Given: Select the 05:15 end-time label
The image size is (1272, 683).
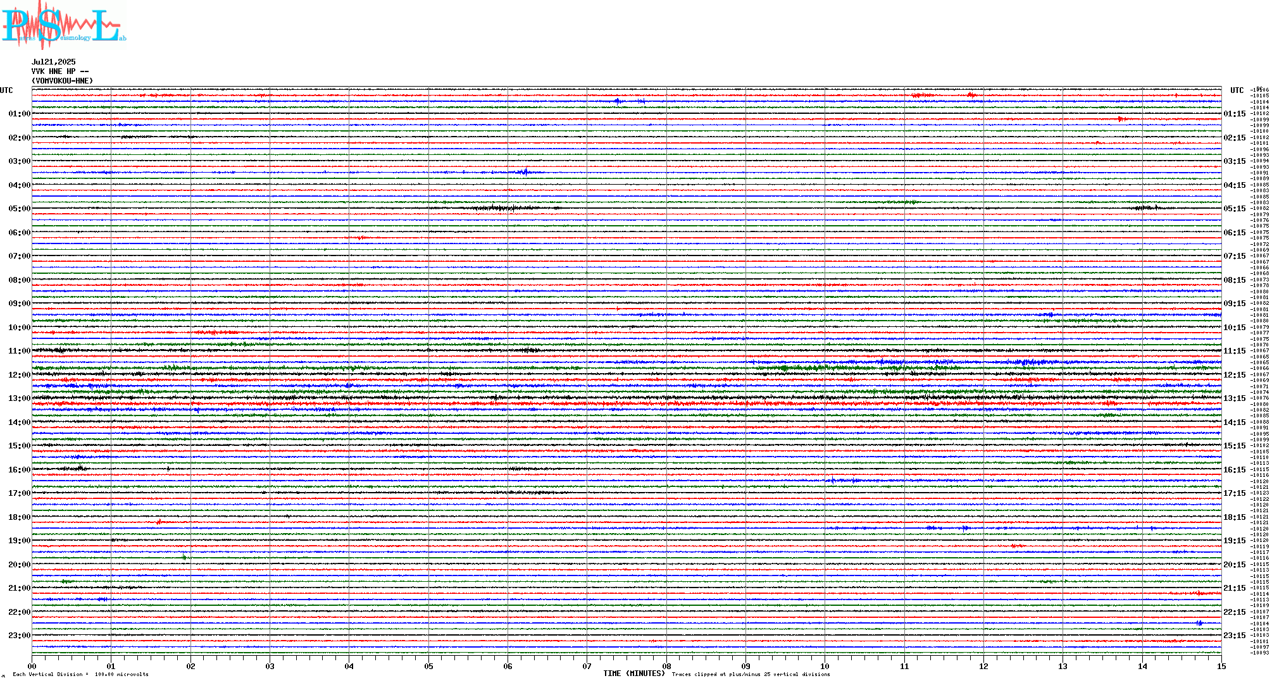Looking at the screenshot, I should 1235,209.
